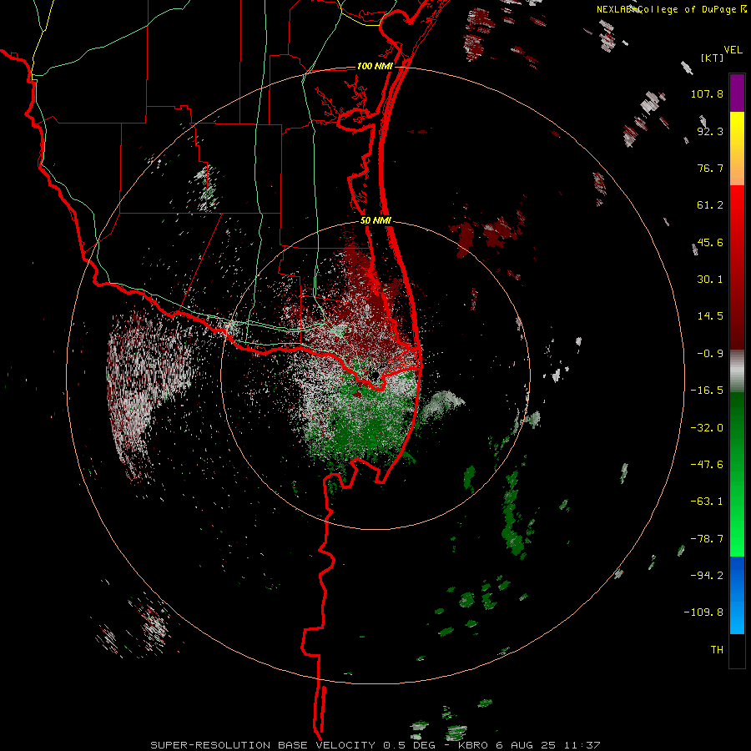The image size is (751, 751).
Task: Click the TH legend label
Action: [x=717, y=650]
